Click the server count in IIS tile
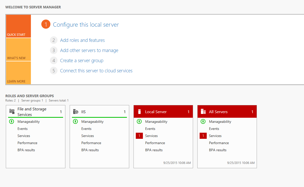The height and width of the screenshot is (187, 304). (125, 112)
